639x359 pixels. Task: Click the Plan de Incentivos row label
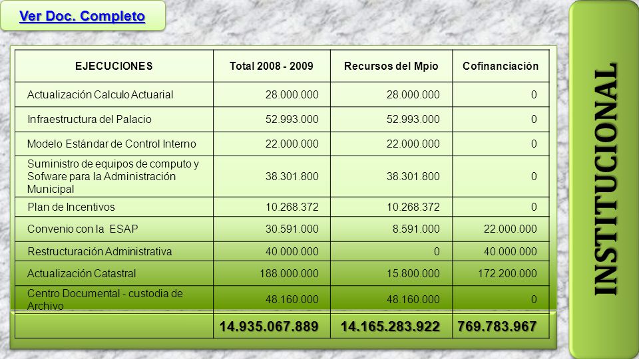71,207
